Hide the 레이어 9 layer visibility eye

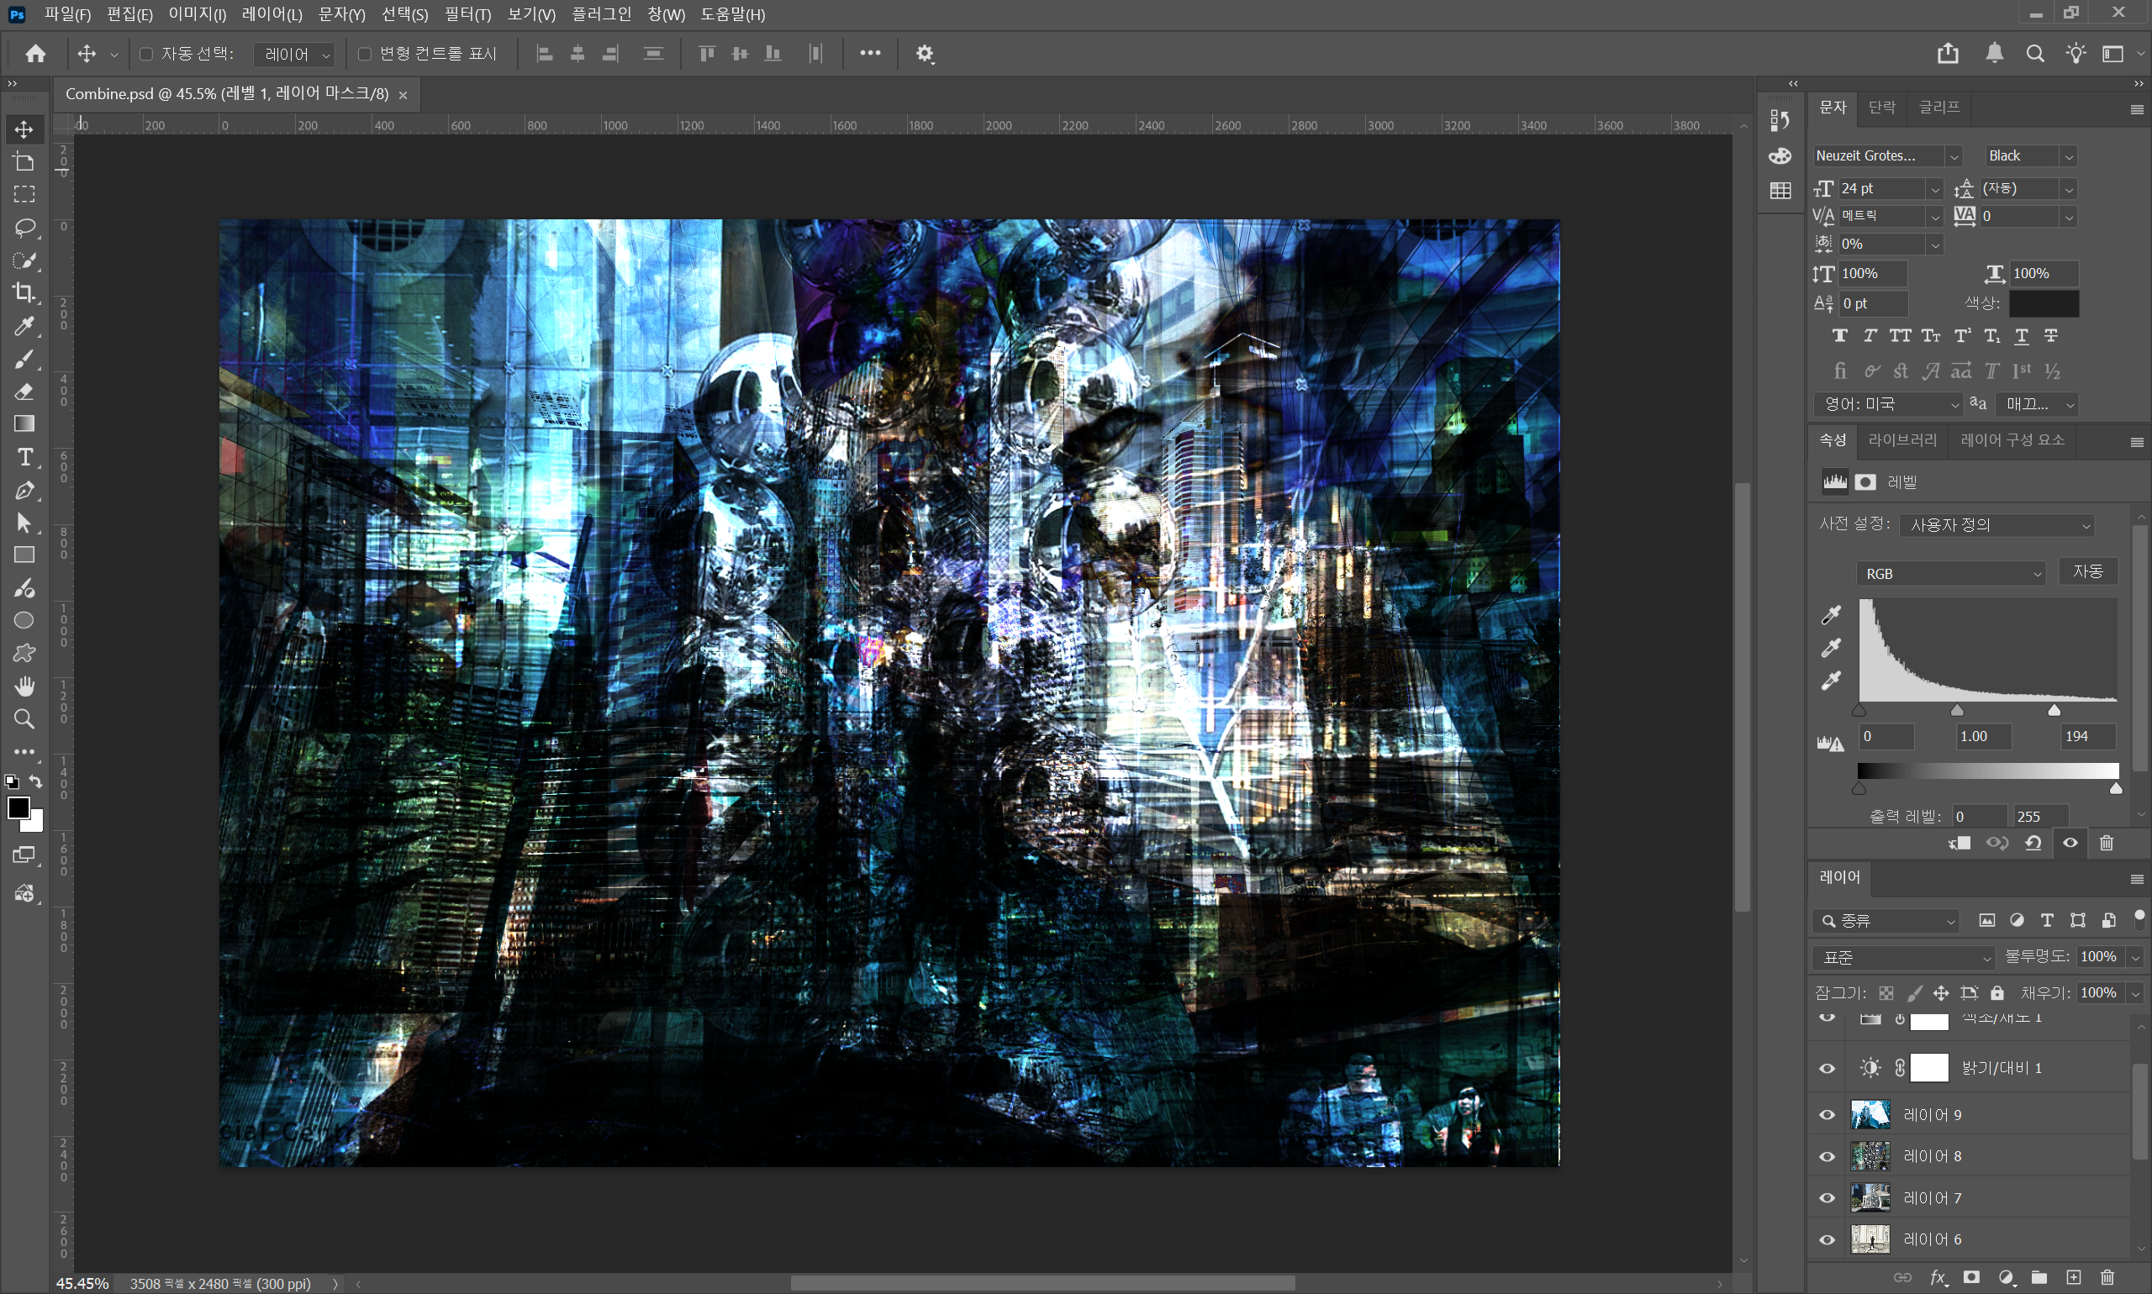pos(1826,1113)
